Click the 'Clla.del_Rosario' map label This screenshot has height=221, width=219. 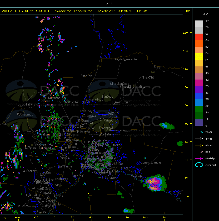pyautogui.click(x=124, y=59)
